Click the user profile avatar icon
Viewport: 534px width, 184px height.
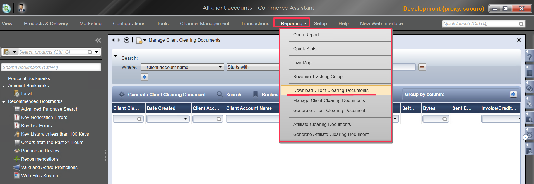click(x=22, y=8)
